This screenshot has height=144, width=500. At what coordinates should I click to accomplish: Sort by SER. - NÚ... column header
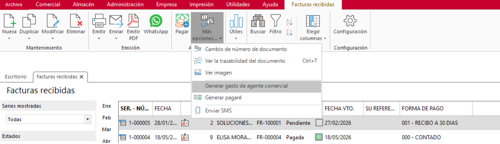tap(135, 109)
